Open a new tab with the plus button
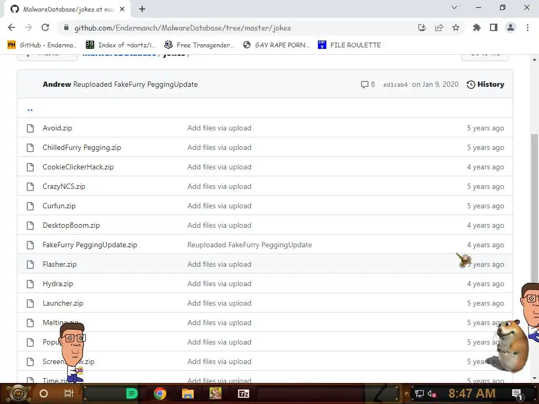Image resolution: width=539 pixels, height=404 pixels. coord(142,9)
